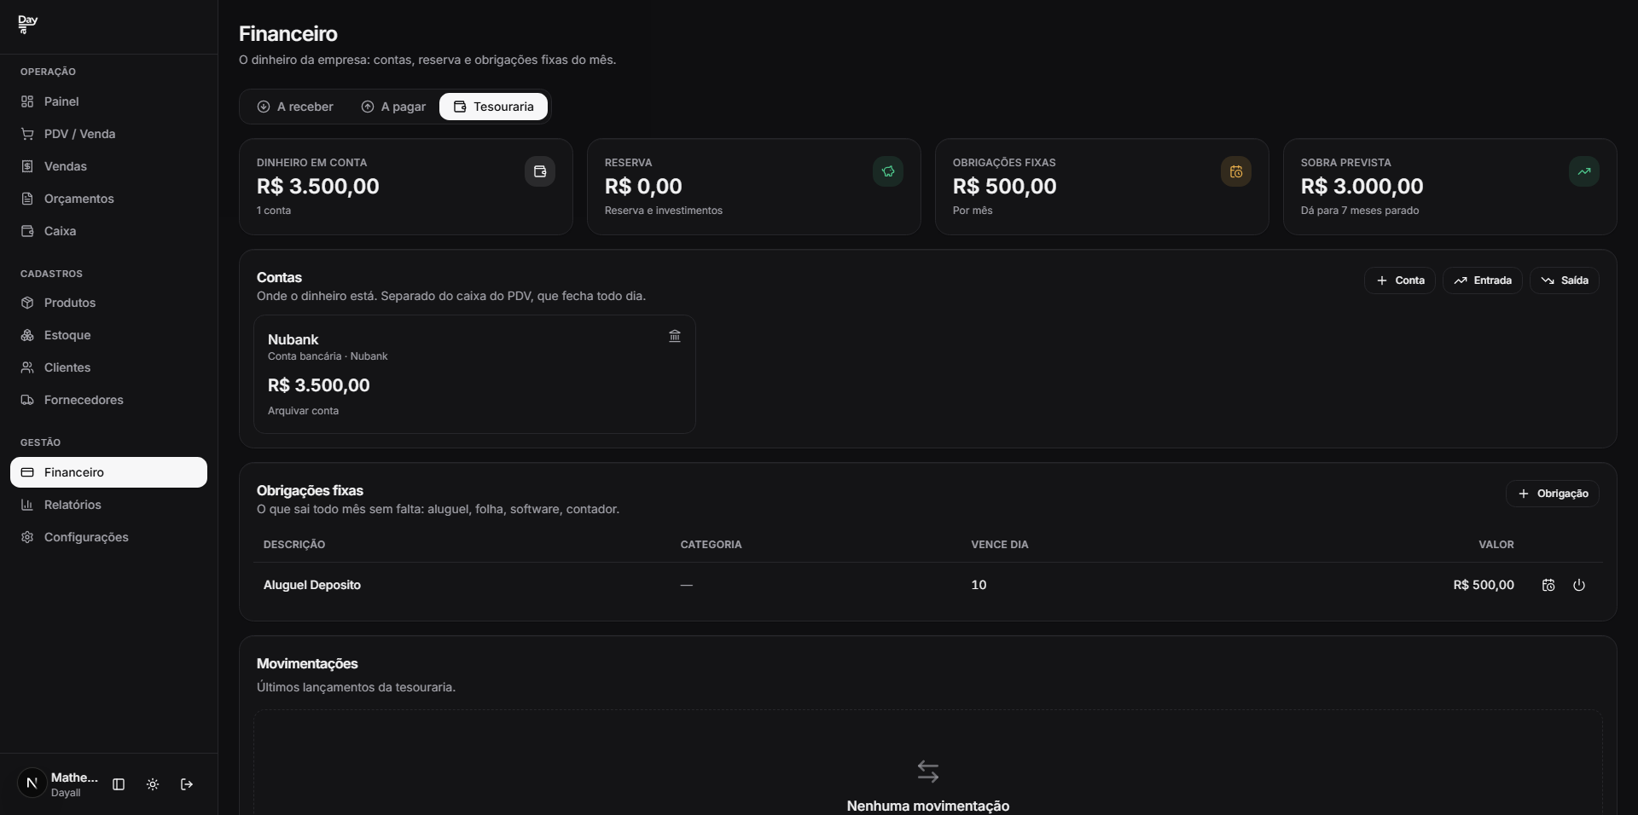The width and height of the screenshot is (1638, 815).
Task: Switch to the A pagar tab
Action: (x=393, y=107)
